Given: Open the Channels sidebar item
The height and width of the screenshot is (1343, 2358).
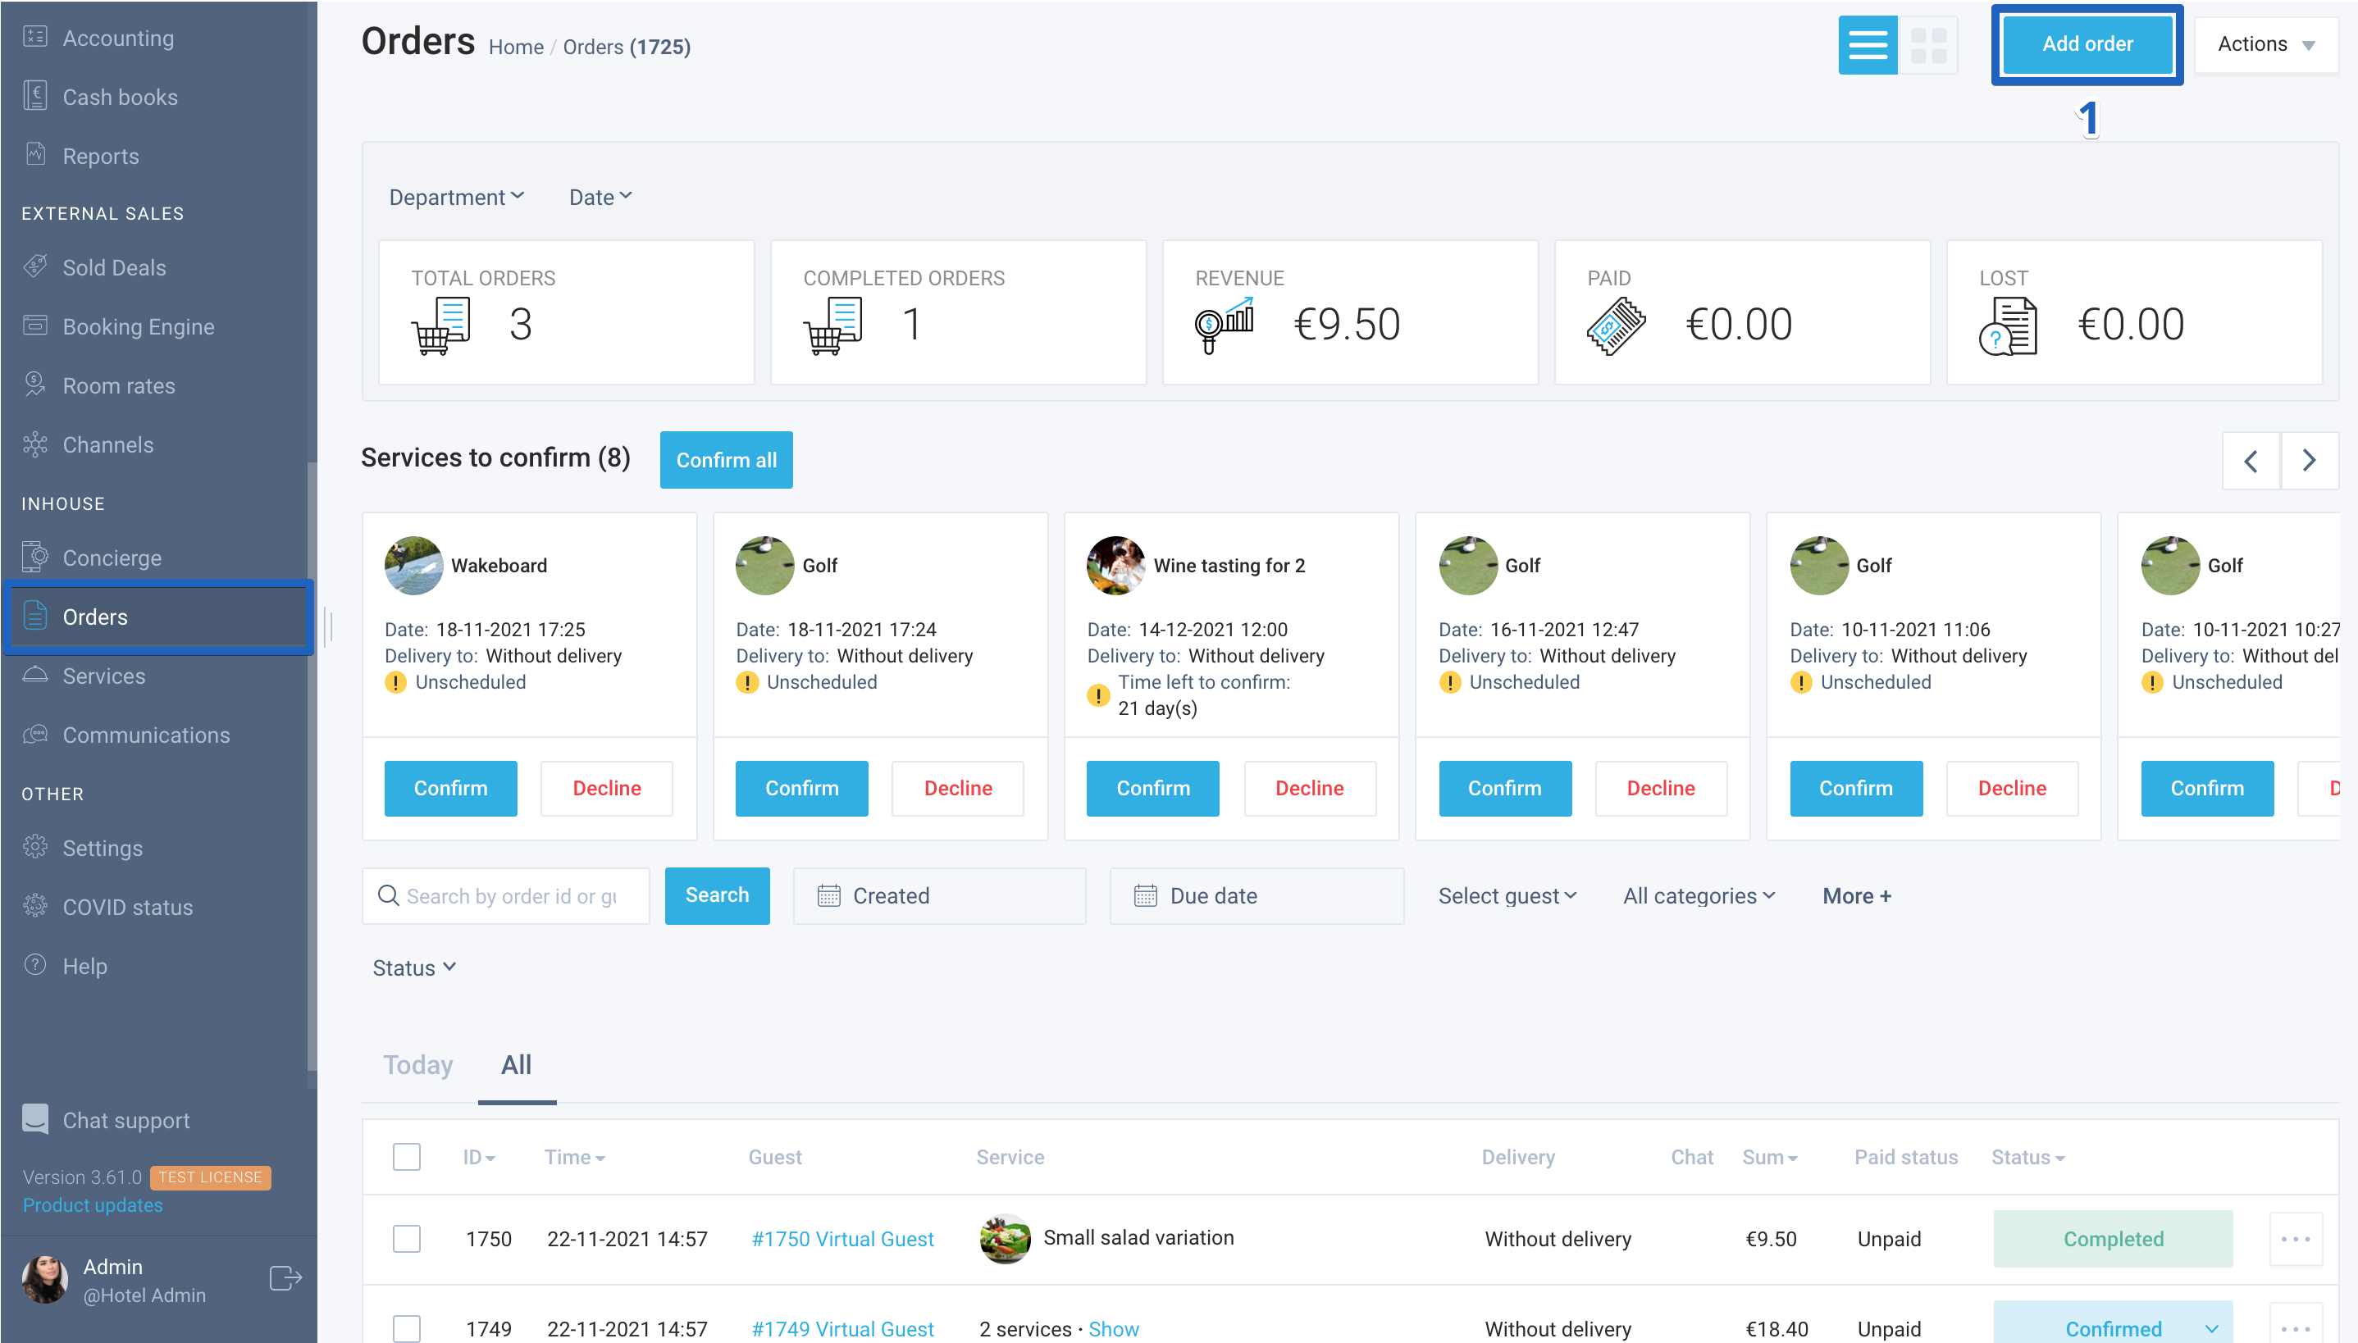Looking at the screenshot, I should pos(107,444).
